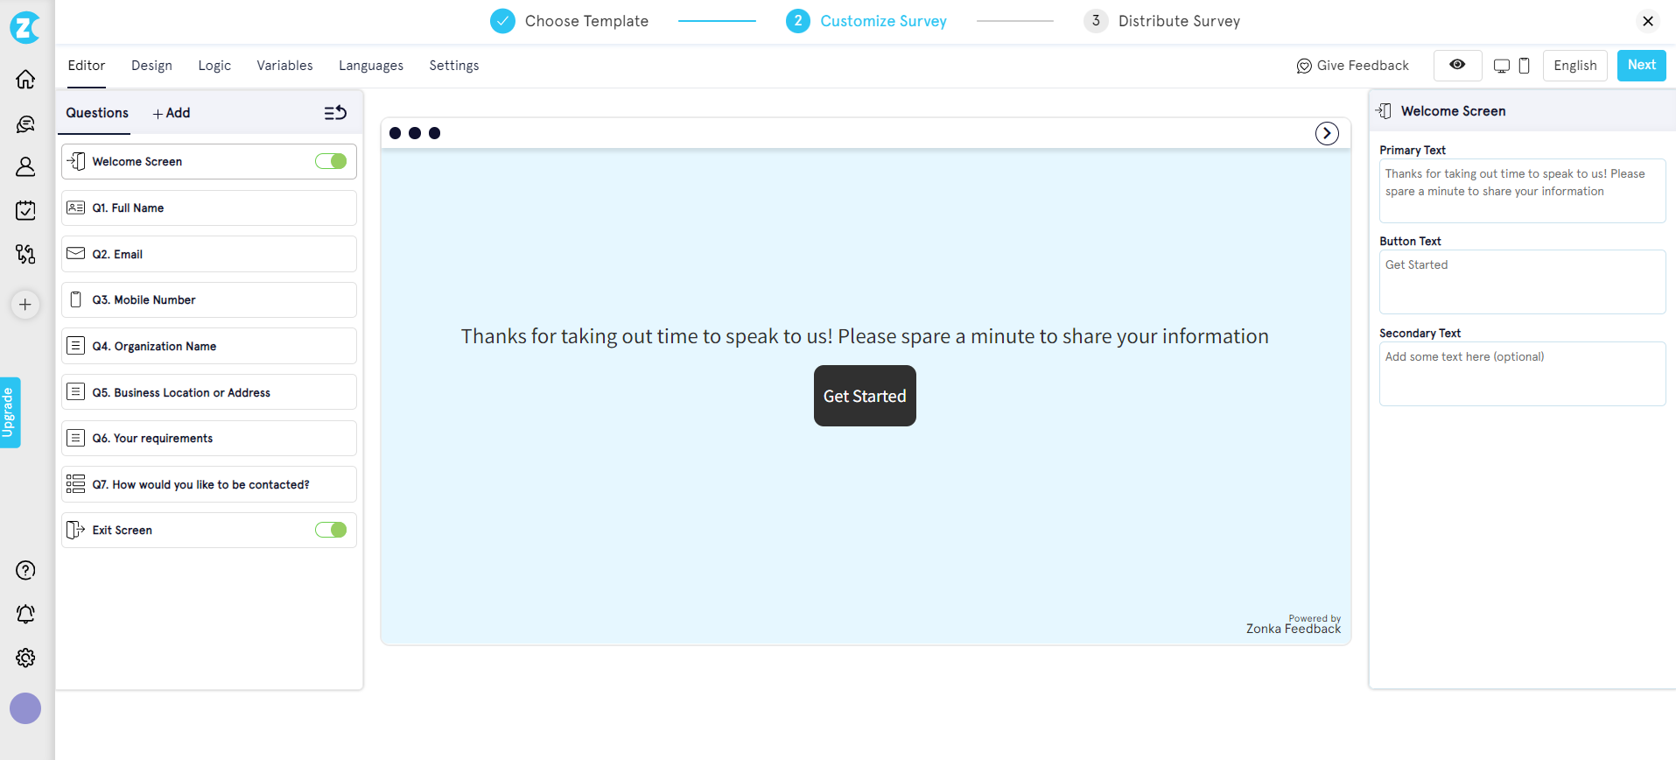Open the Home icon in sidebar
The height and width of the screenshot is (760, 1676).
click(x=25, y=80)
